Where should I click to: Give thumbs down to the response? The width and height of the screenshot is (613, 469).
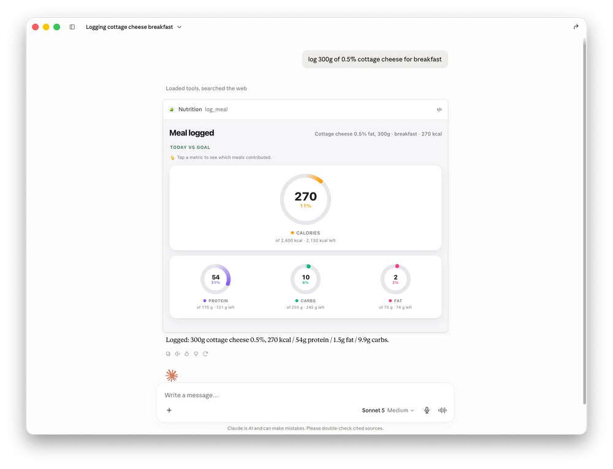[196, 354]
